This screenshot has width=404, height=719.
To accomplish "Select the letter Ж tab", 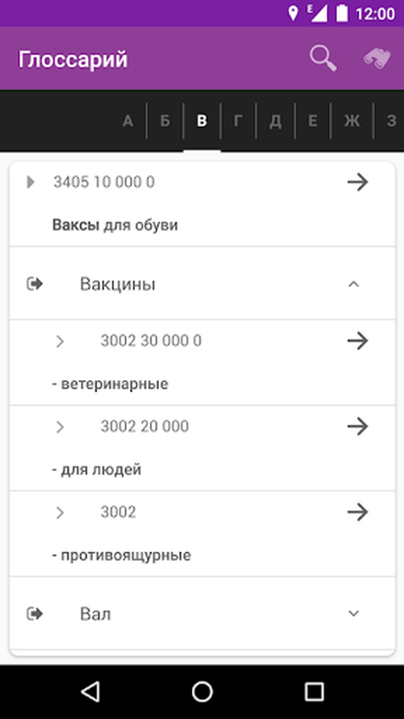I will 352,121.
